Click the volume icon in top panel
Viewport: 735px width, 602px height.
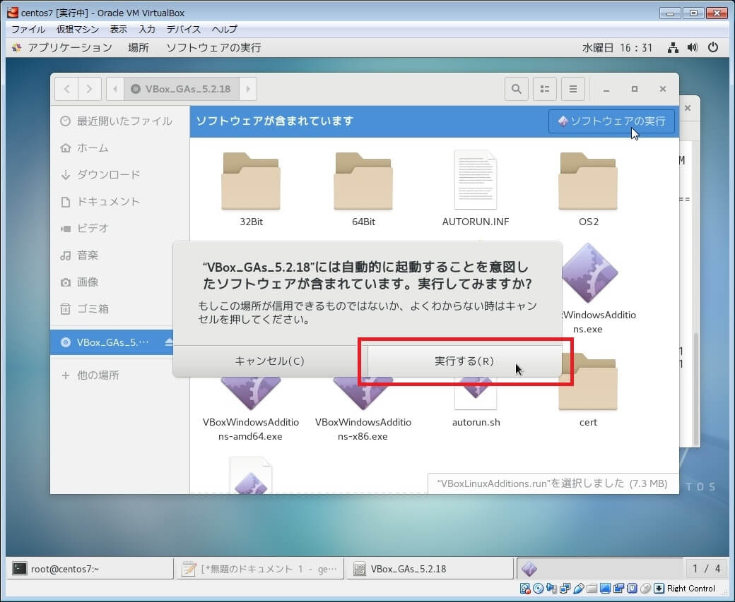[693, 47]
